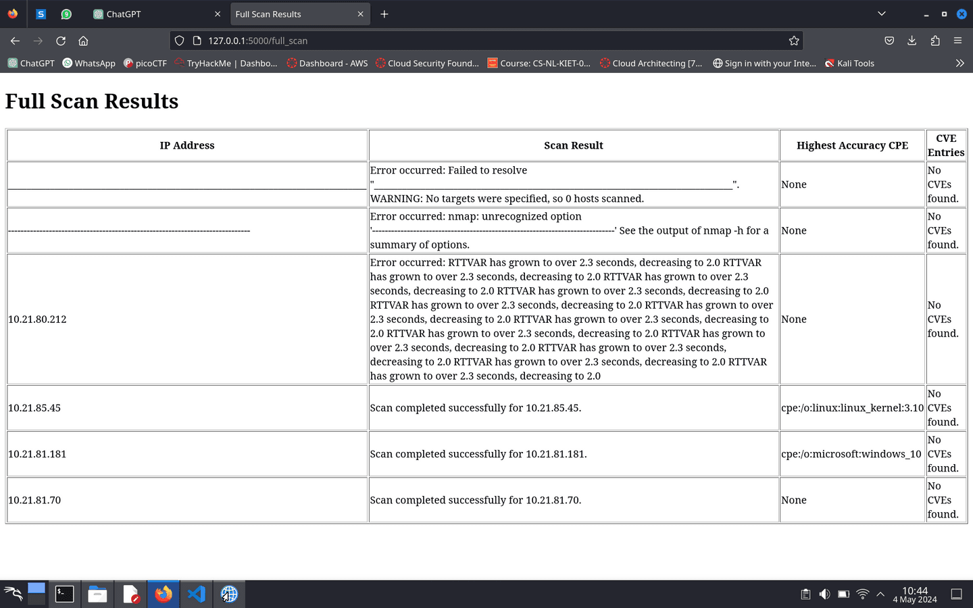Close the ChatGPT tab
The height and width of the screenshot is (608, 973).
click(x=218, y=14)
